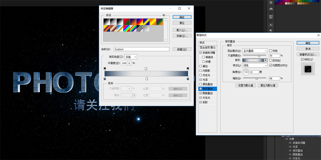Select the foreground-to-transparent gradient preset

click(x=113, y=22)
